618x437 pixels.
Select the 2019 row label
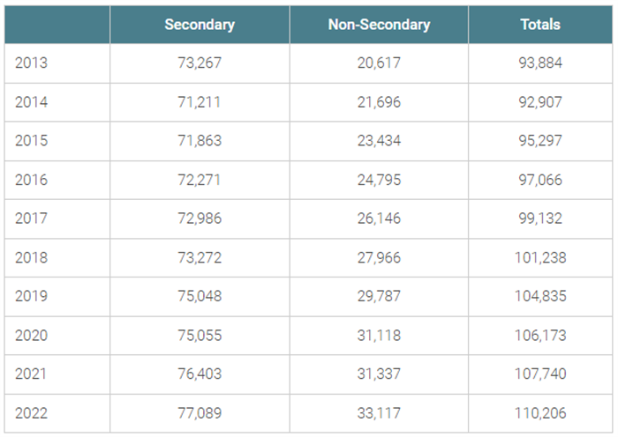pyautogui.click(x=31, y=296)
